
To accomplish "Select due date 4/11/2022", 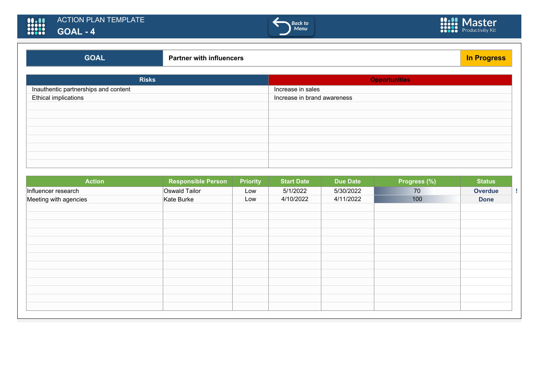I will coord(347,199).
